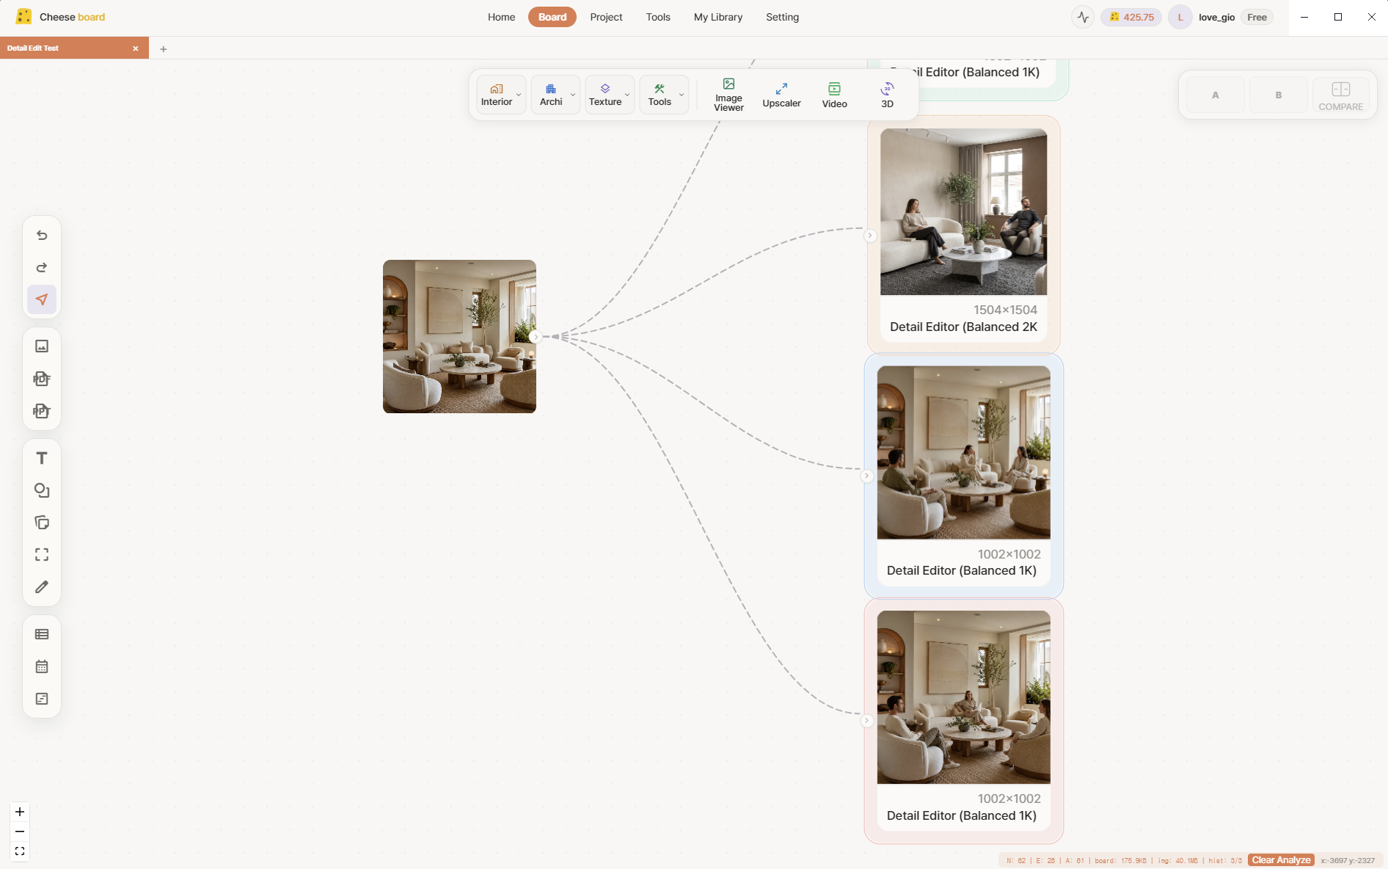Open the calendar tool

pyautogui.click(x=42, y=666)
